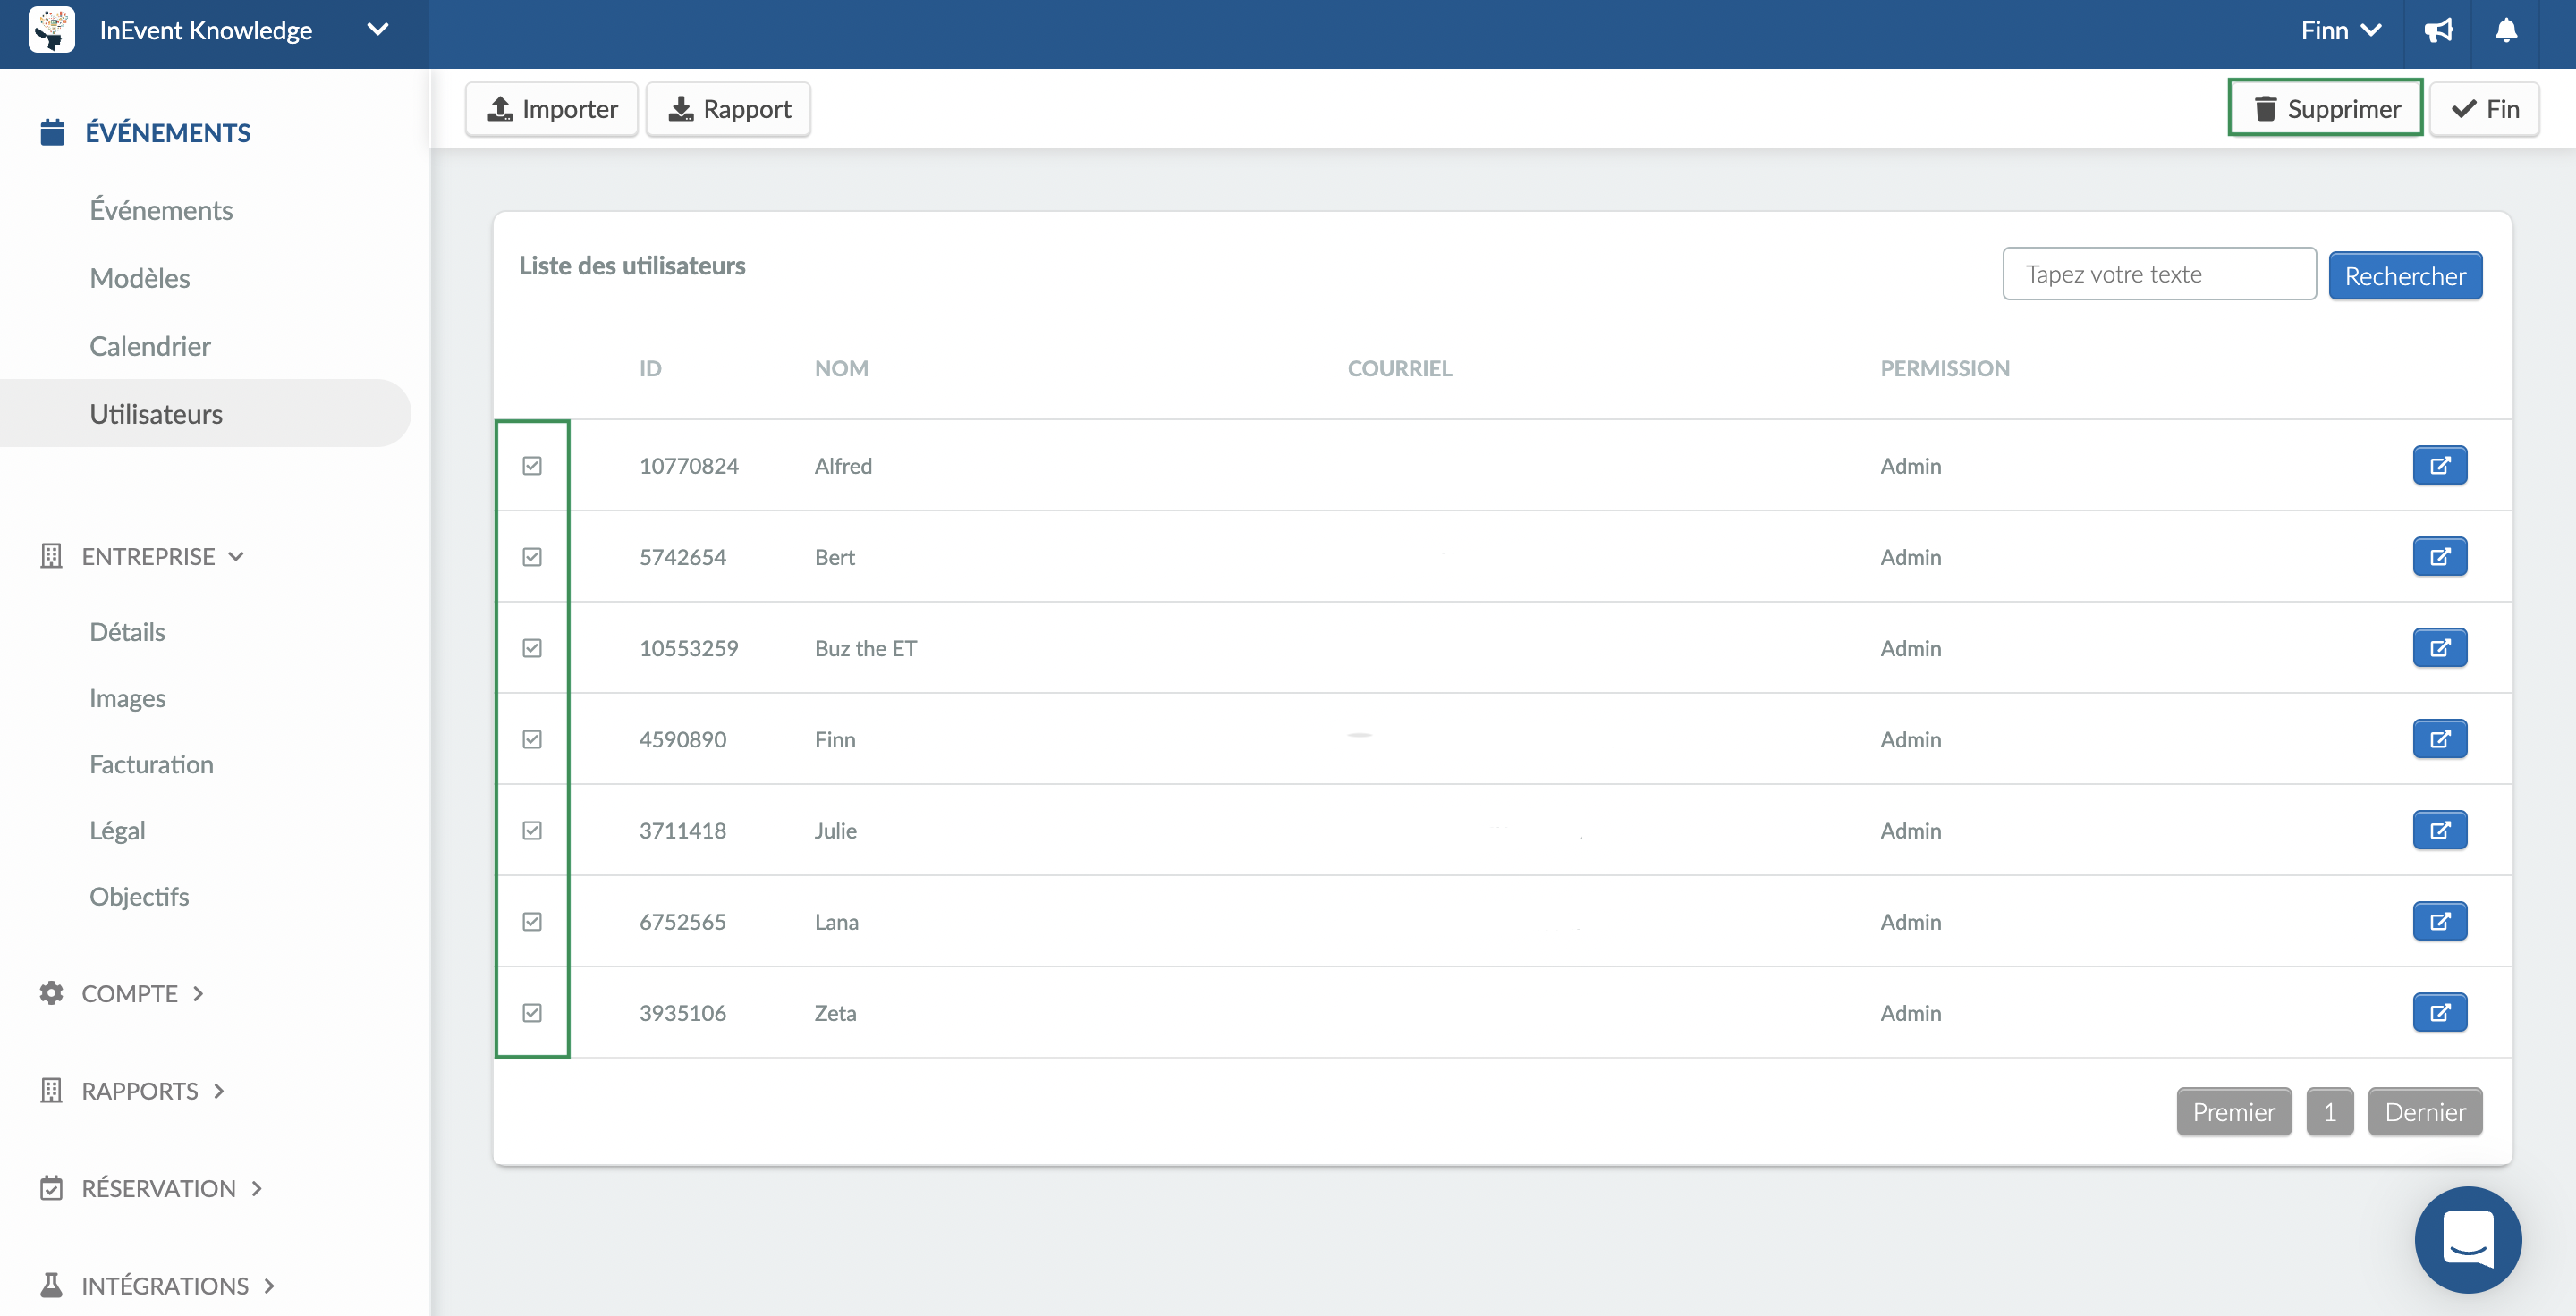
Task: Toggle the checkbox for Lana
Action: point(532,922)
